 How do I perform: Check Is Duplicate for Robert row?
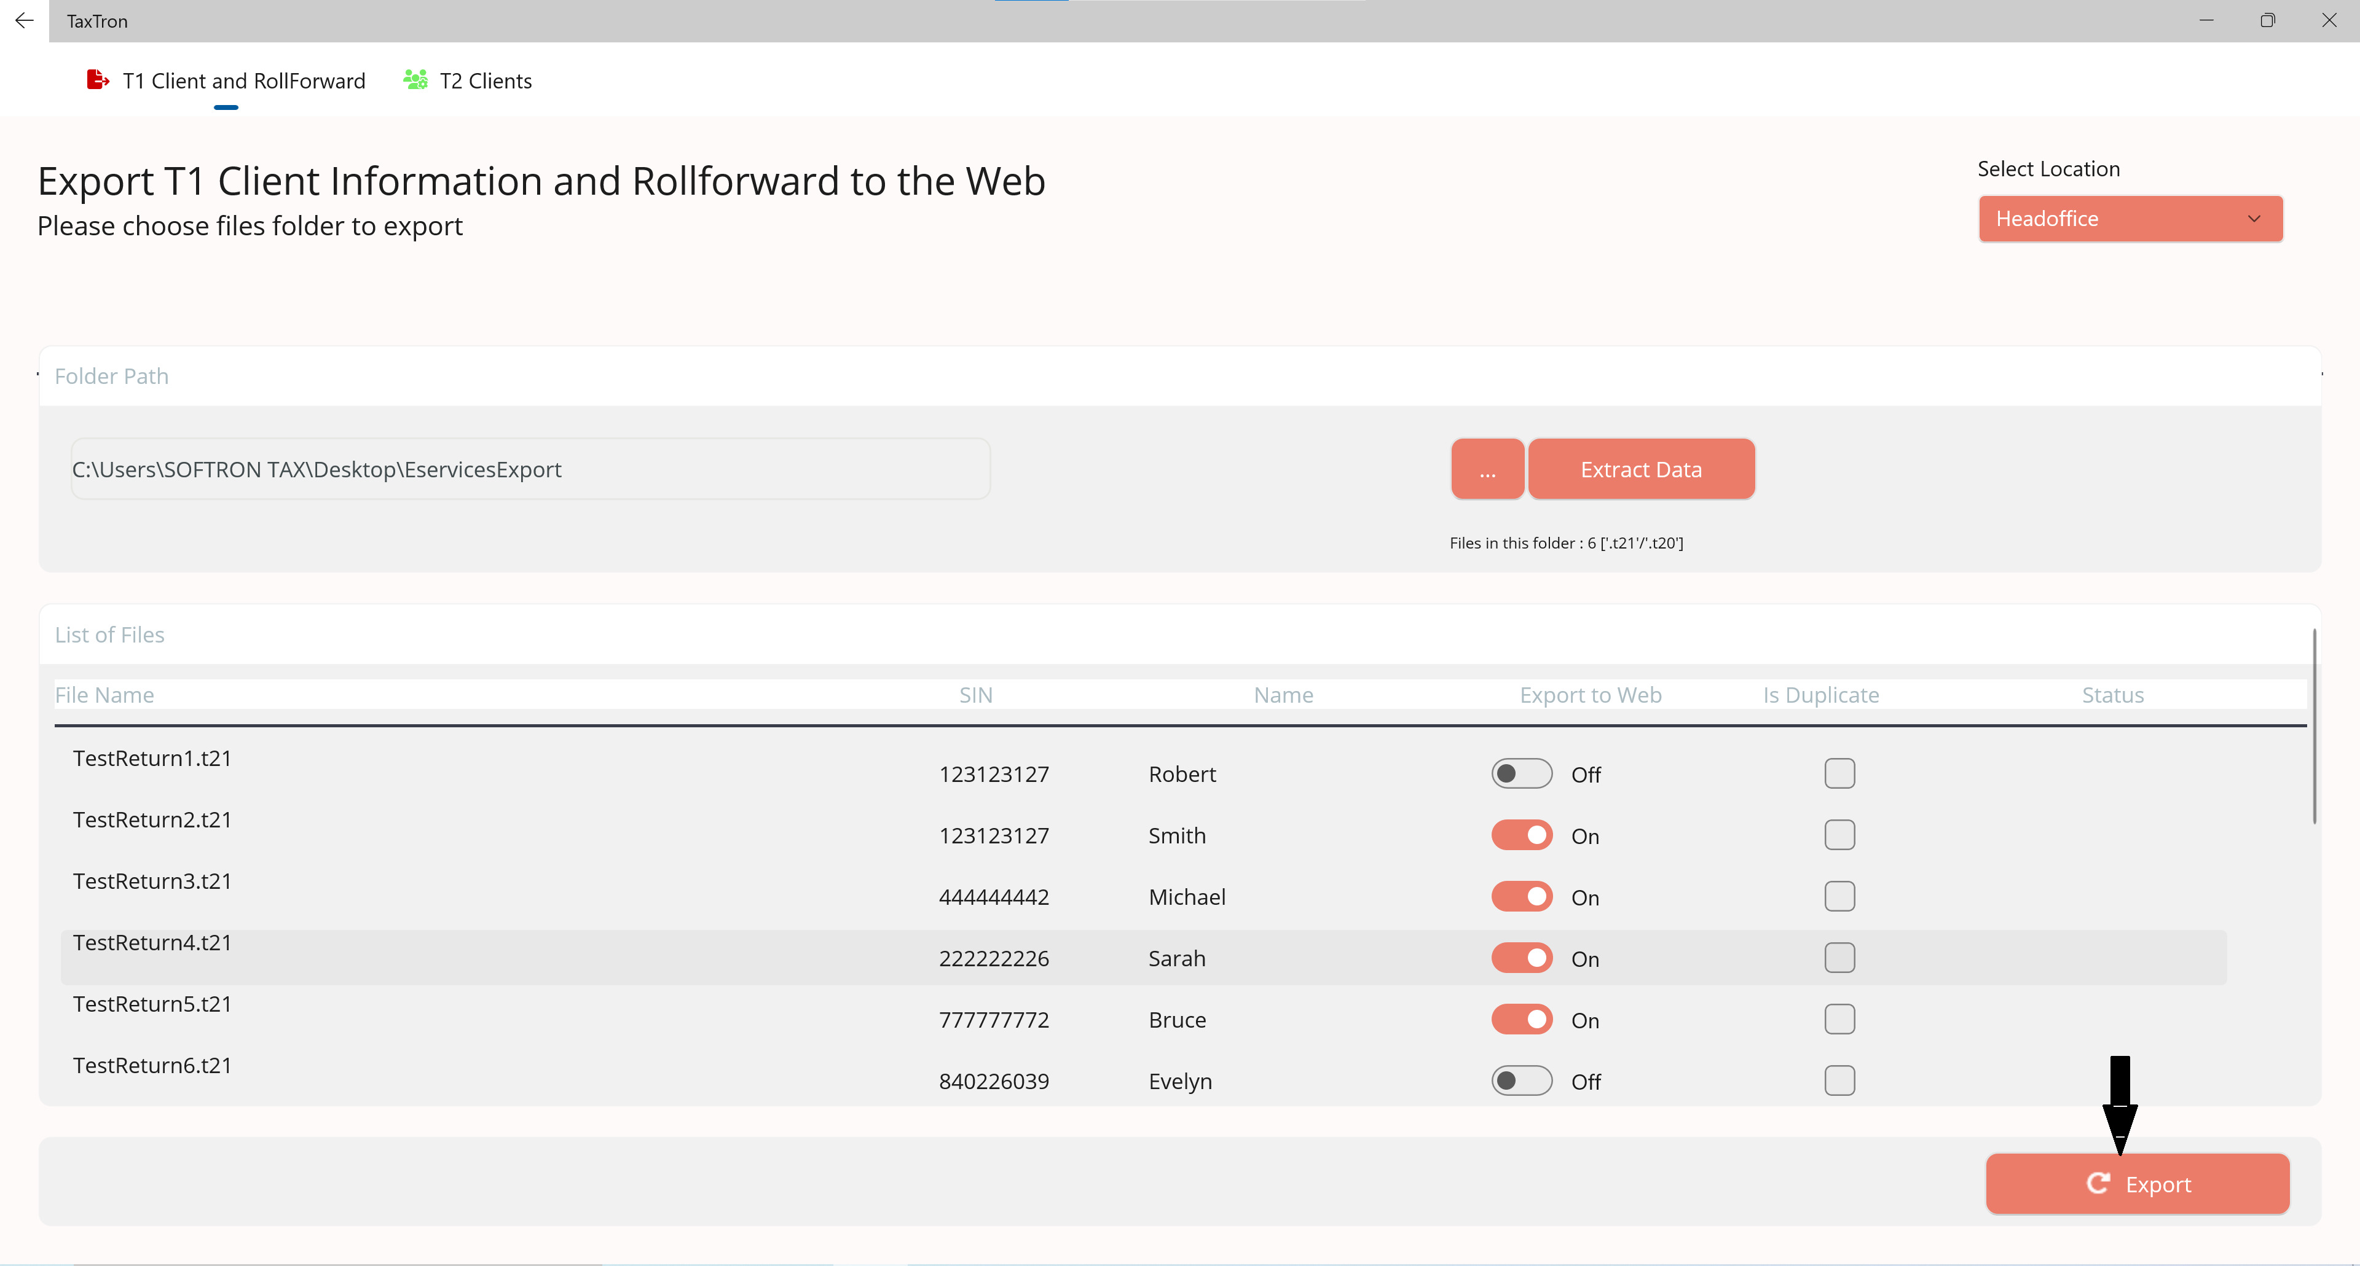click(1839, 773)
